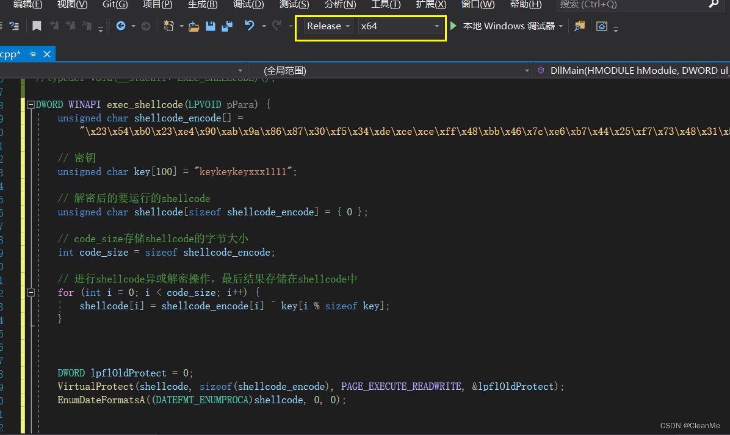Open the 工具(T) menu
This screenshot has height=435, width=730.
(x=386, y=5)
